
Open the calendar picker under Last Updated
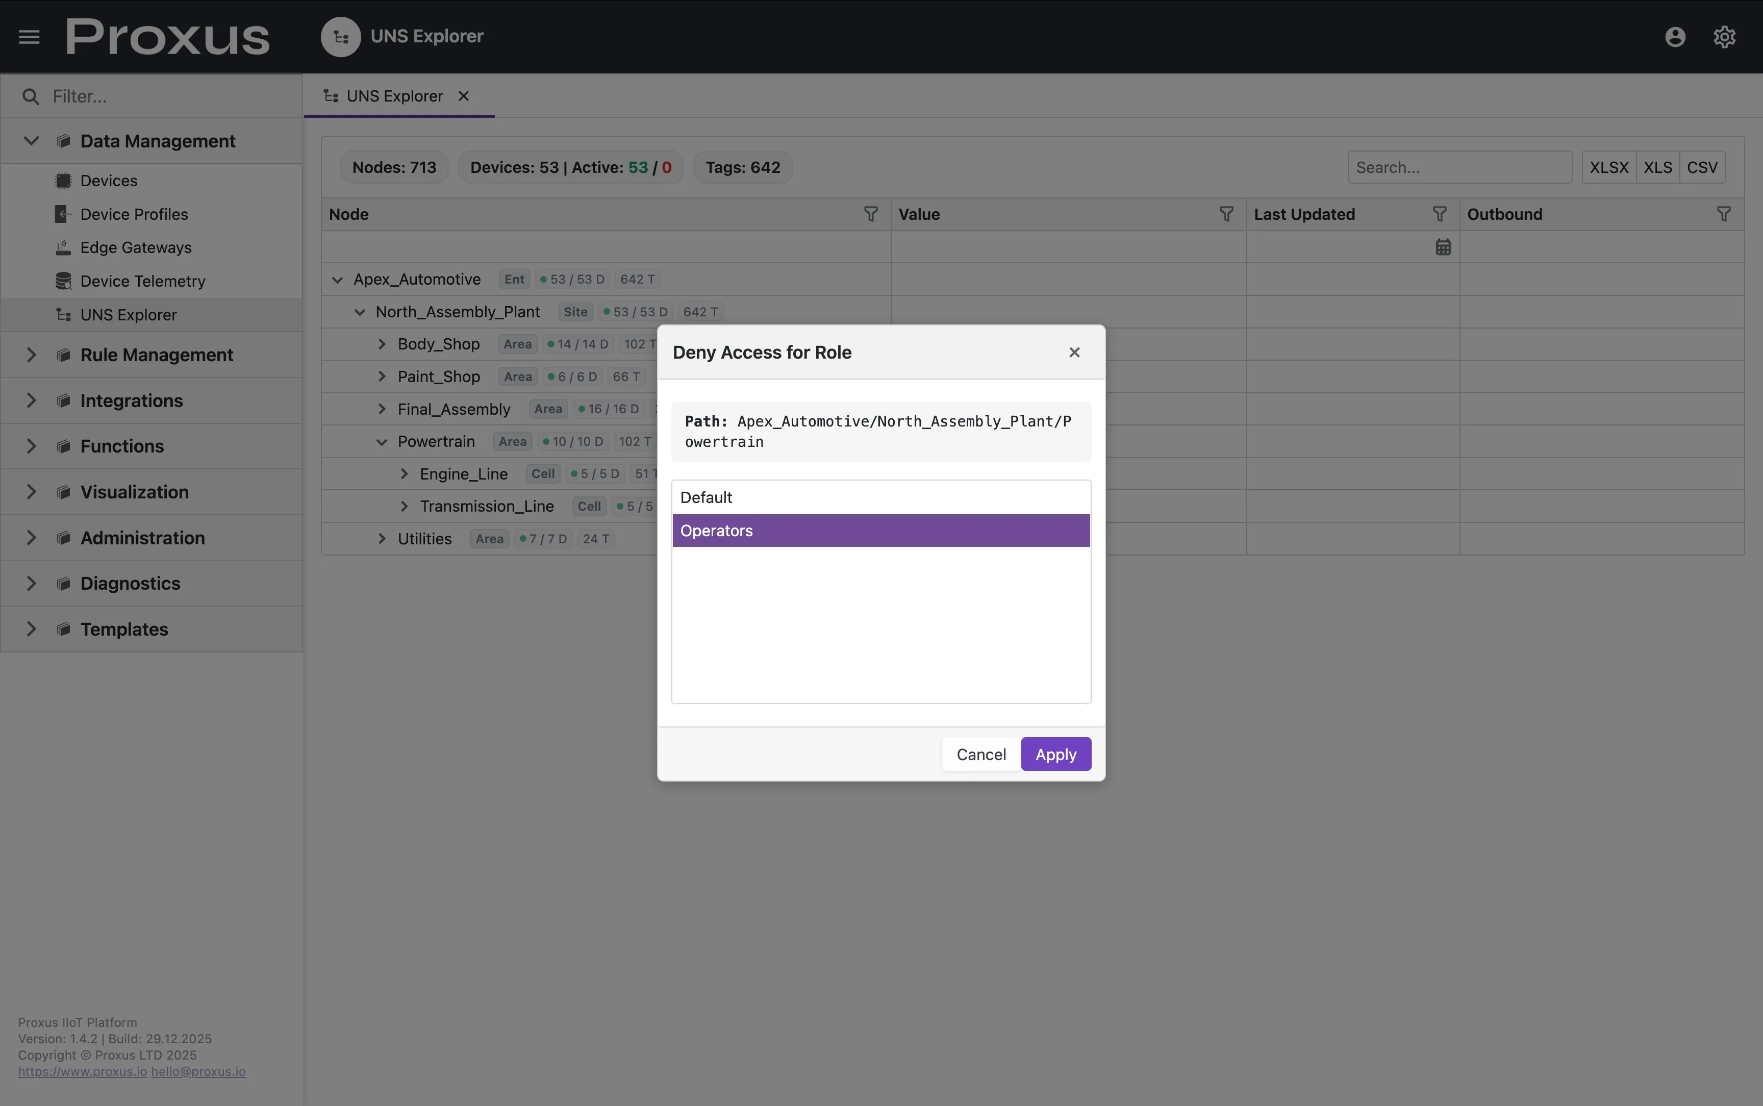1443,246
